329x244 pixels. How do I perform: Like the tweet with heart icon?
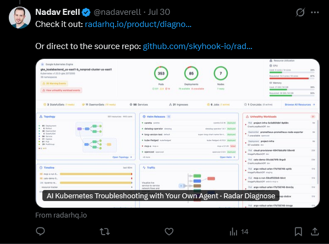pos(169,232)
